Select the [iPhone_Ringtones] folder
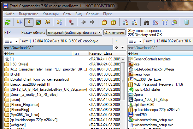 24,105
